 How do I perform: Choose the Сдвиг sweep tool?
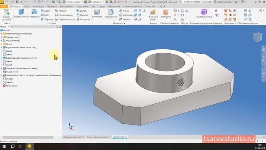[x=45, y=11]
